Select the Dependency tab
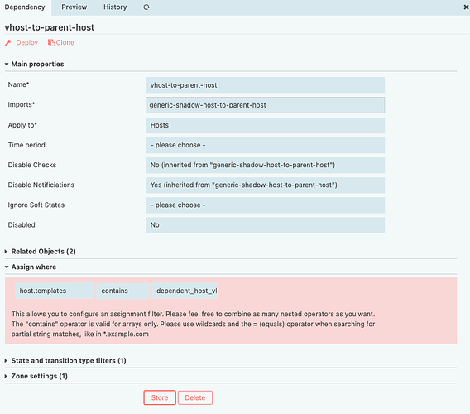The image size is (470, 414). click(x=25, y=7)
